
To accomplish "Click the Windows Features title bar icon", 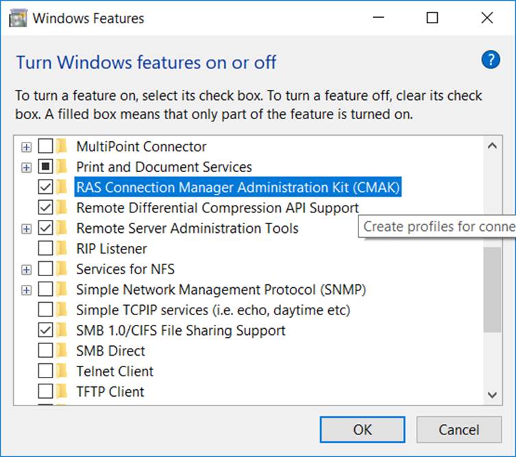I will pos(19,18).
